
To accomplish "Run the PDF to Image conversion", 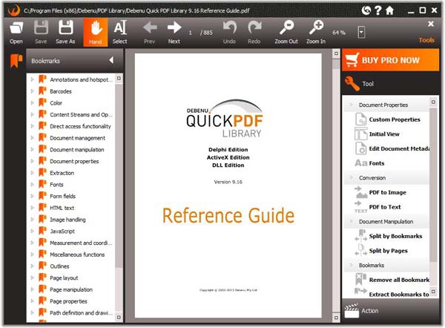I will pos(380,192).
